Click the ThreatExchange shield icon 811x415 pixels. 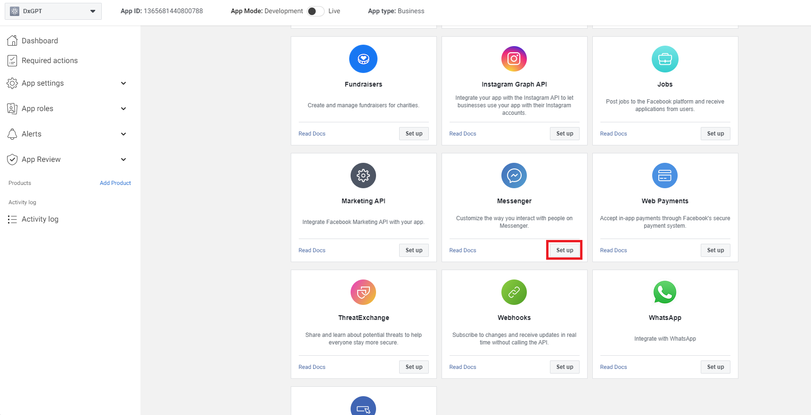tap(363, 292)
